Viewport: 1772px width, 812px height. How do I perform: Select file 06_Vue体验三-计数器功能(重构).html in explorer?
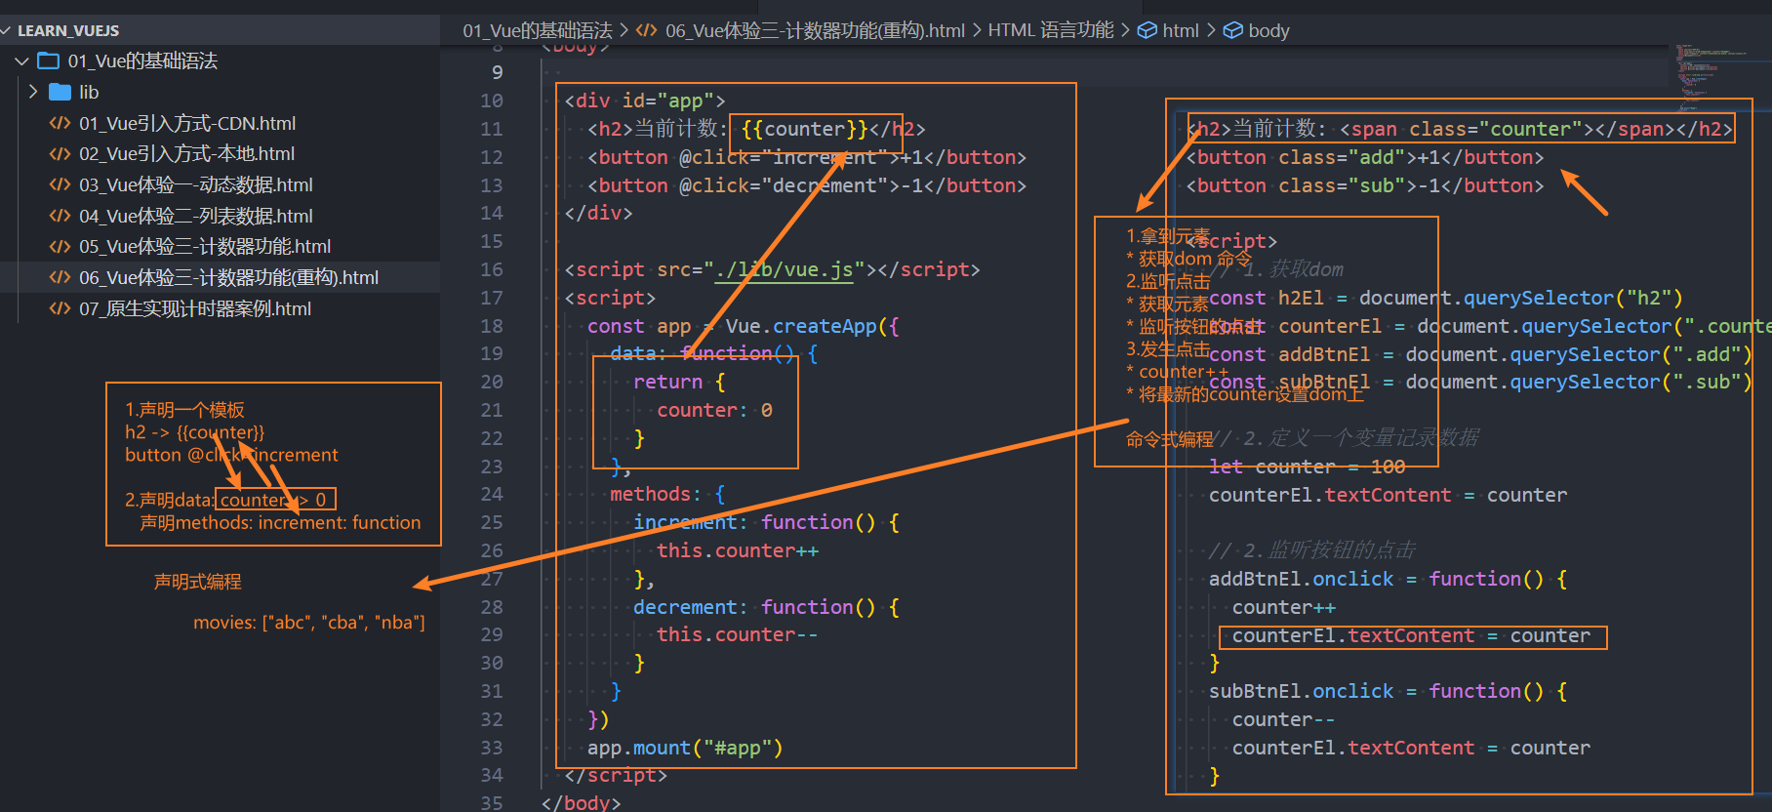[x=229, y=277]
